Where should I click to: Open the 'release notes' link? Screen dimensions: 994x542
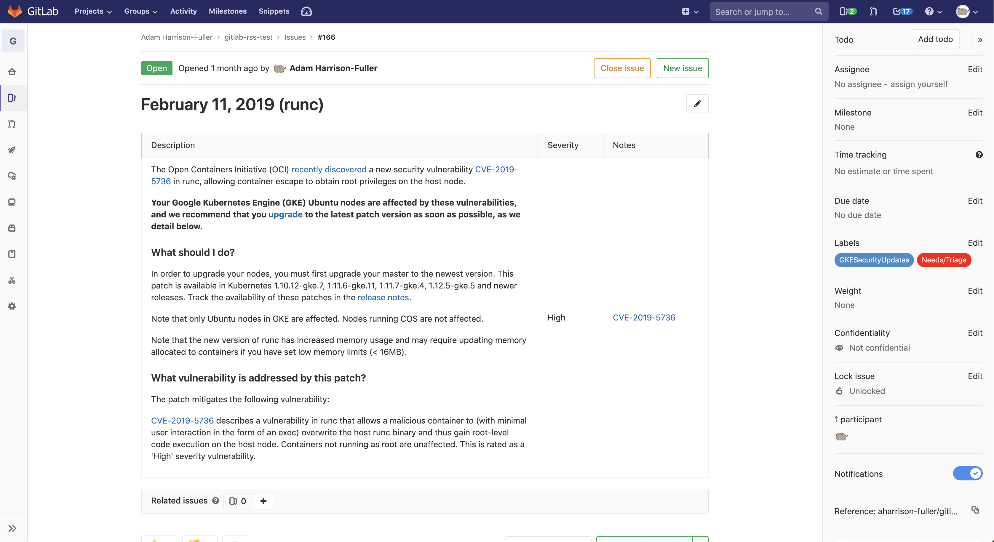pos(383,297)
